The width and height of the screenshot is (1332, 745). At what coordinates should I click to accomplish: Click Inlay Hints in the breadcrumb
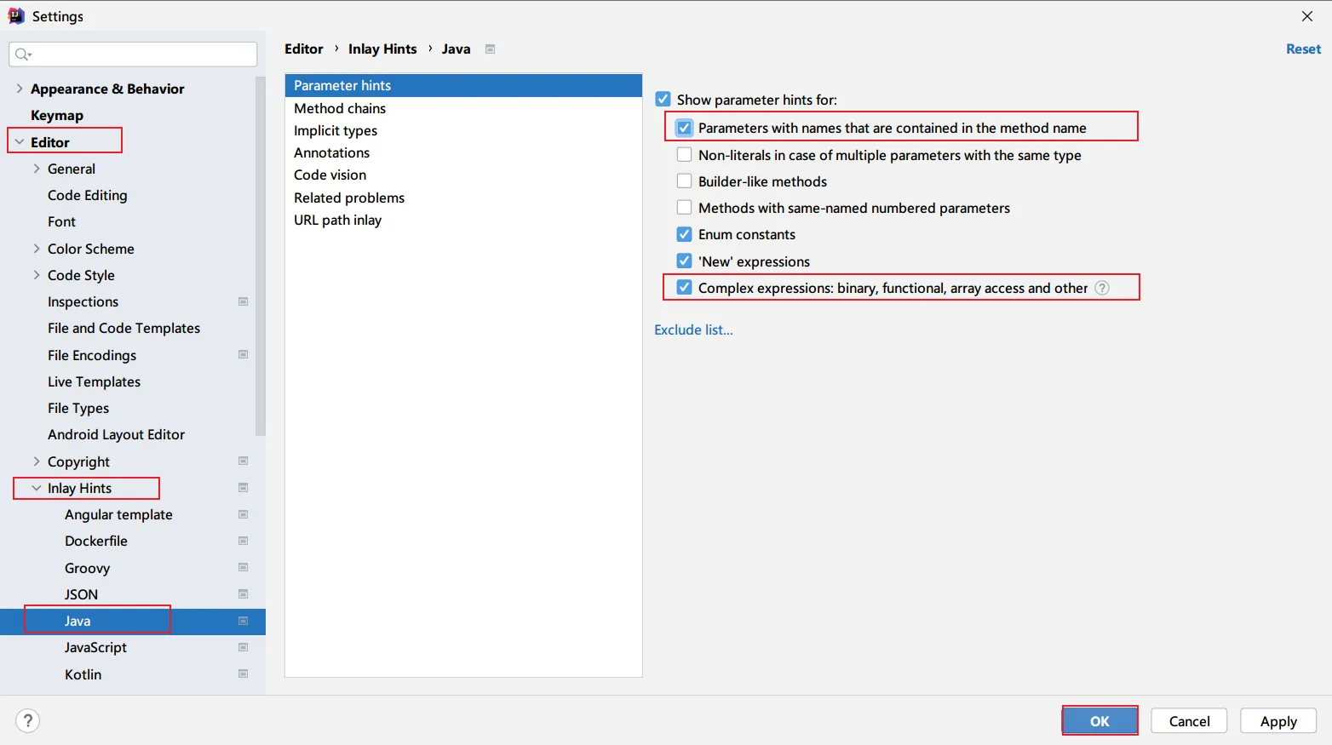point(382,49)
